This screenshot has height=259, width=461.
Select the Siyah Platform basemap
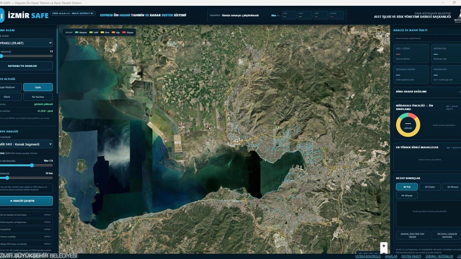(10, 87)
